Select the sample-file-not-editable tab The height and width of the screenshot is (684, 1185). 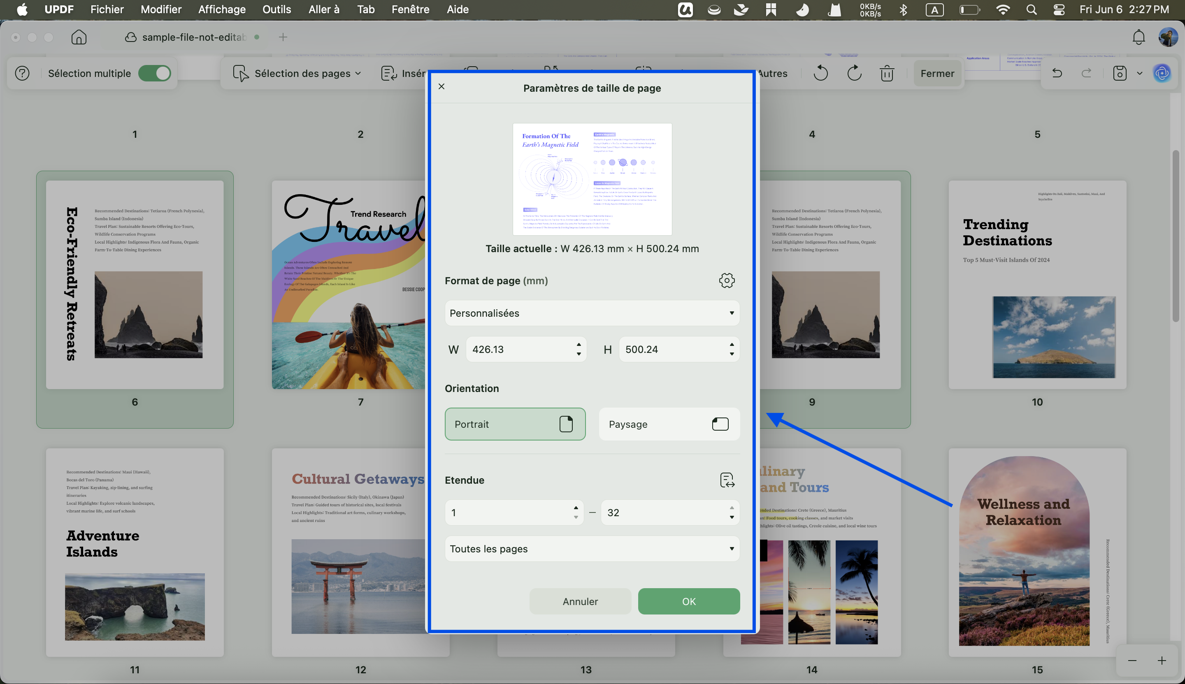pyautogui.click(x=192, y=37)
